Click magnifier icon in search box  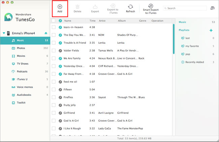click(x=165, y=8)
